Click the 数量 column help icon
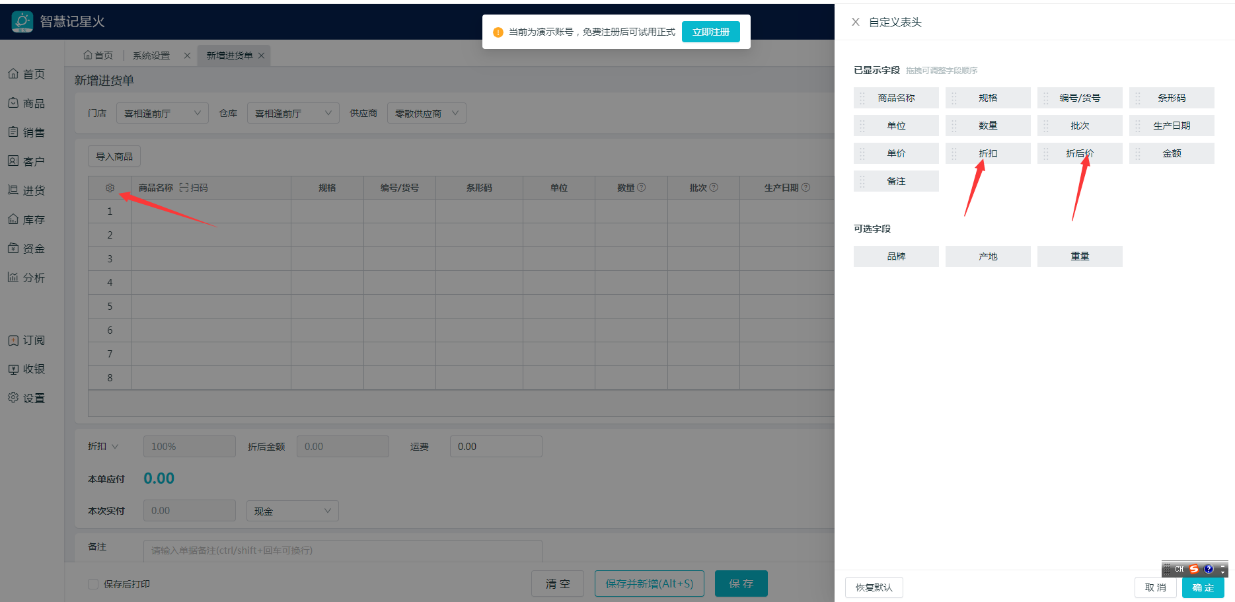This screenshot has height=602, width=1235. tap(641, 188)
